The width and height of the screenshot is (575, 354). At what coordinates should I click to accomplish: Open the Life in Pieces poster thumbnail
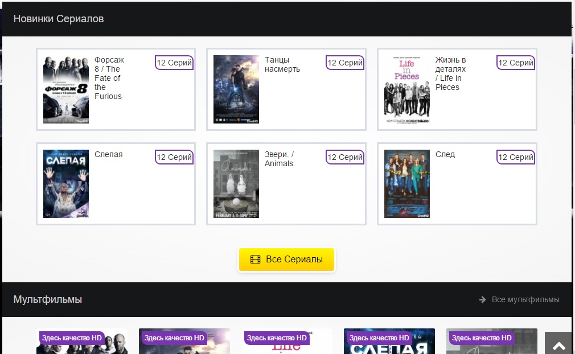(x=406, y=89)
